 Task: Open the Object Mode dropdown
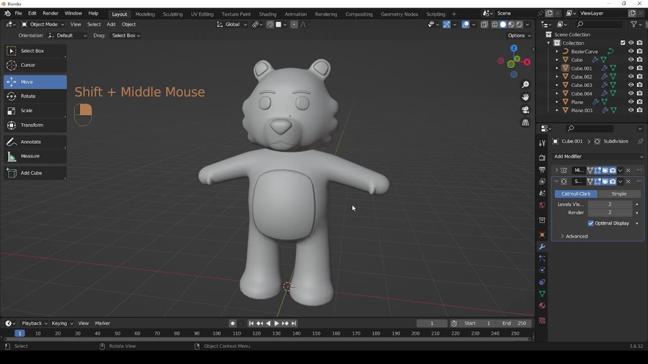coord(43,24)
